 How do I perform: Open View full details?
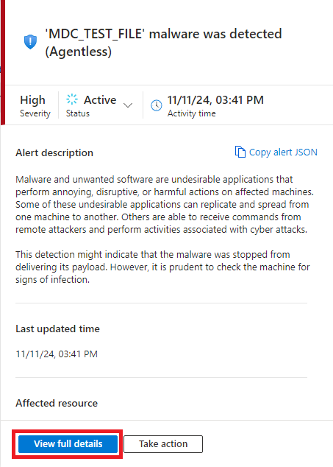68,443
